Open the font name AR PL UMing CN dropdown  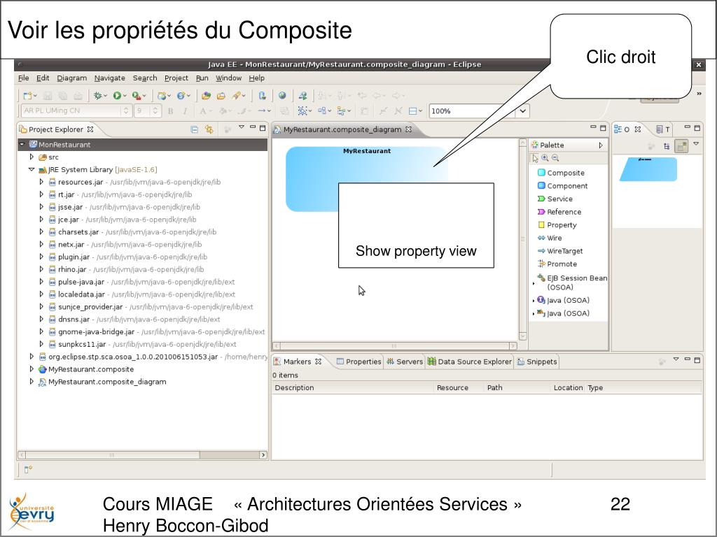(x=126, y=110)
